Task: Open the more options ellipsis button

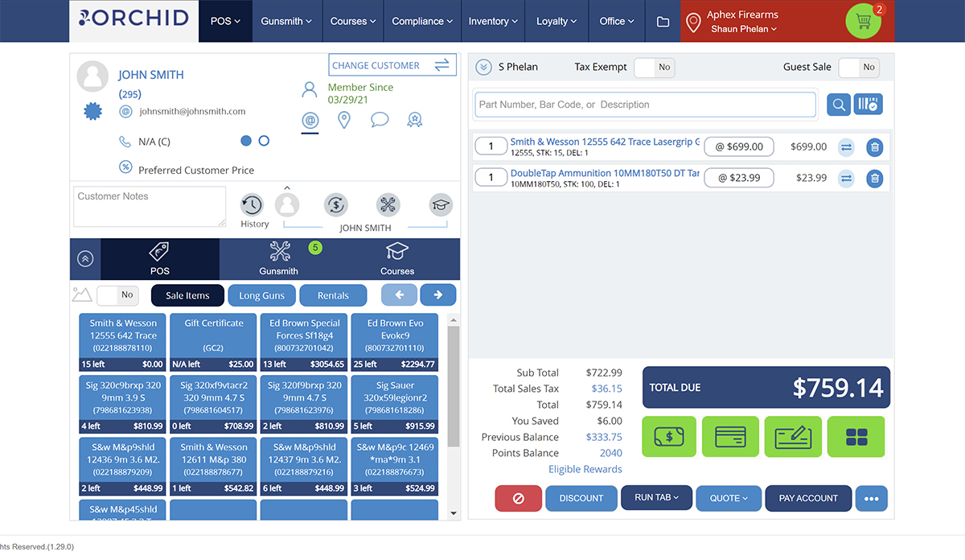Action: 871,498
